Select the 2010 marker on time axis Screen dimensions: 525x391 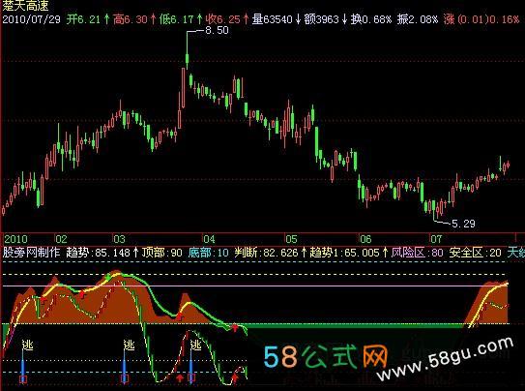[x=16, y=239]
